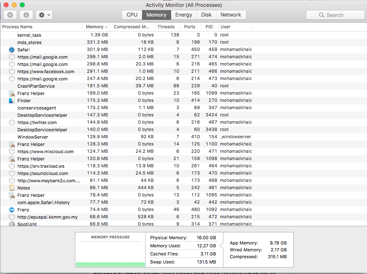Sort by PID column header

[x=210, y=27]
